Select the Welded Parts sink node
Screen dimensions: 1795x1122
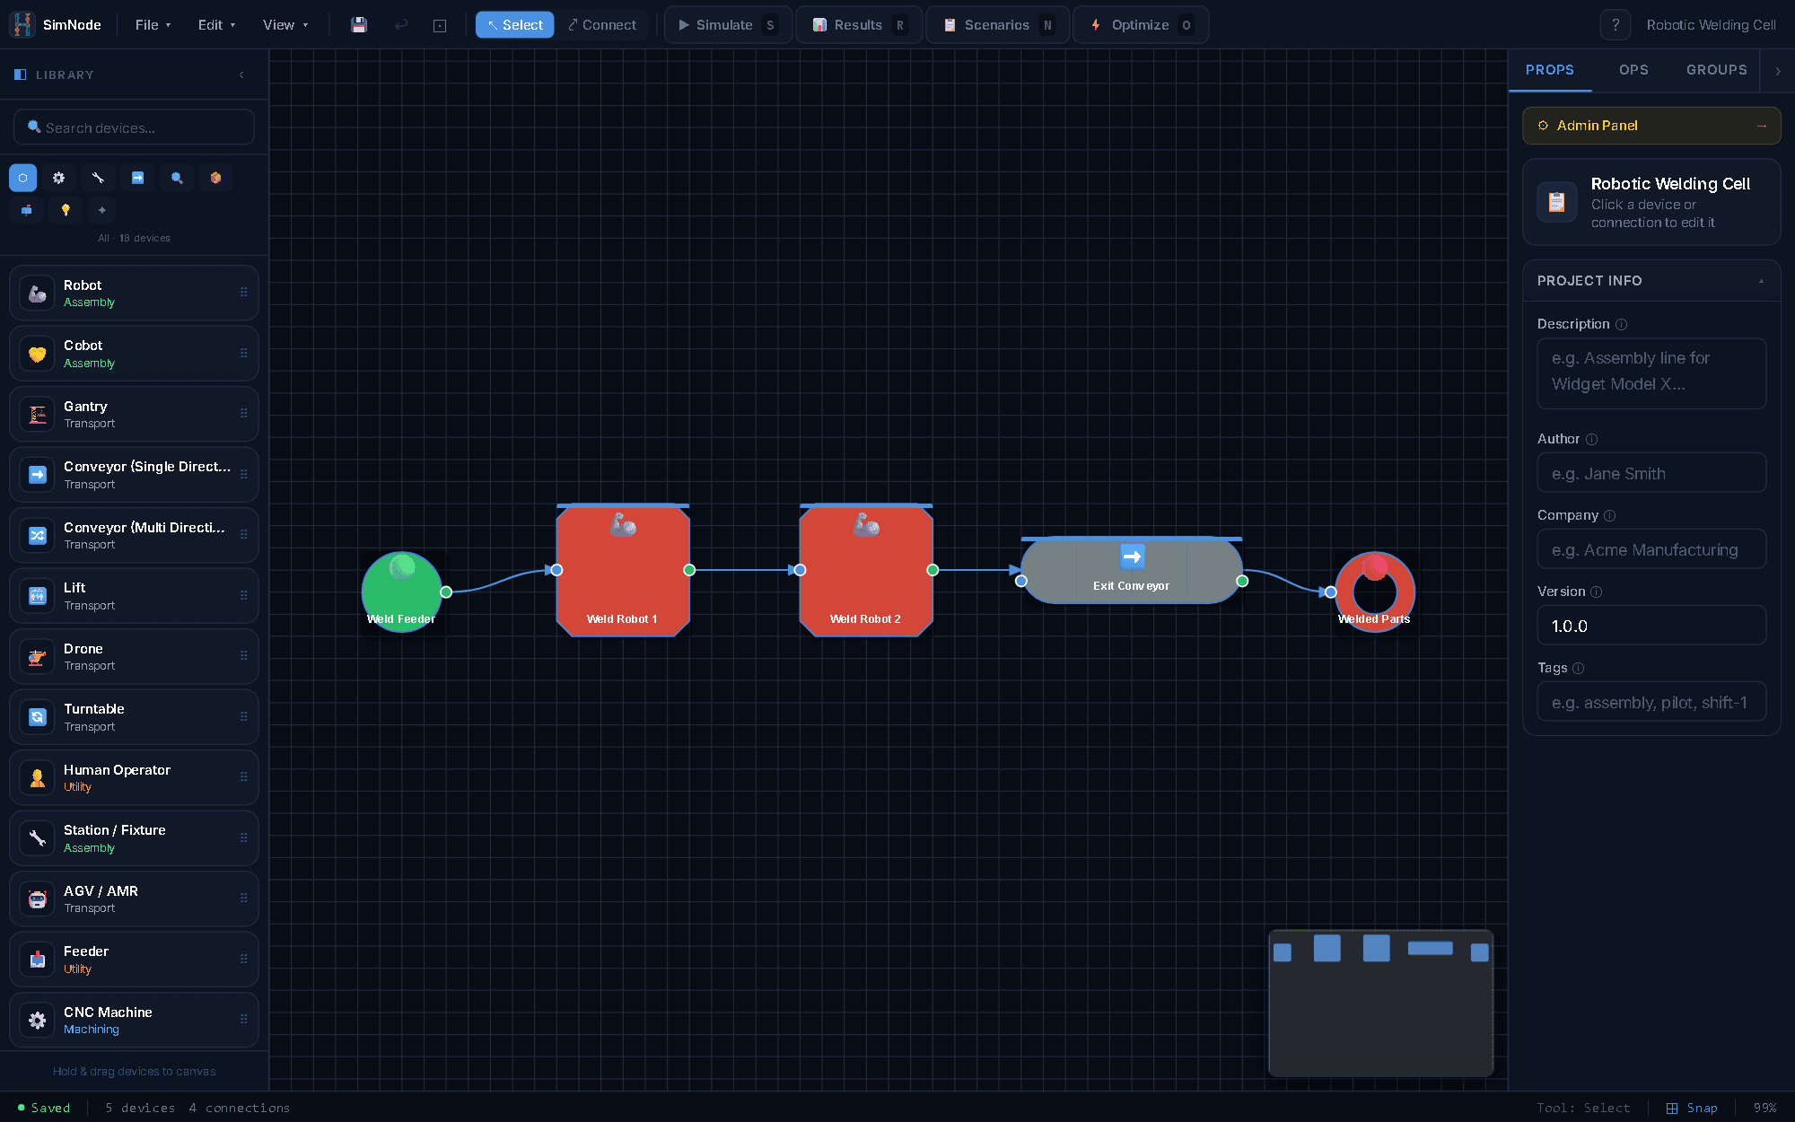click(1375, 592)
